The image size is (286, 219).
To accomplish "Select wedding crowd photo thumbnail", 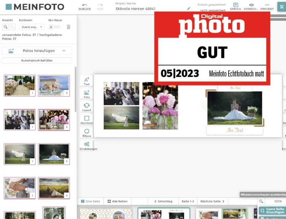I will tap(20, 120).
